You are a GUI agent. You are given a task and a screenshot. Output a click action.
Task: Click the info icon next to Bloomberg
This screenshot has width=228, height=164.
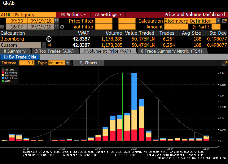pos(49,39)
